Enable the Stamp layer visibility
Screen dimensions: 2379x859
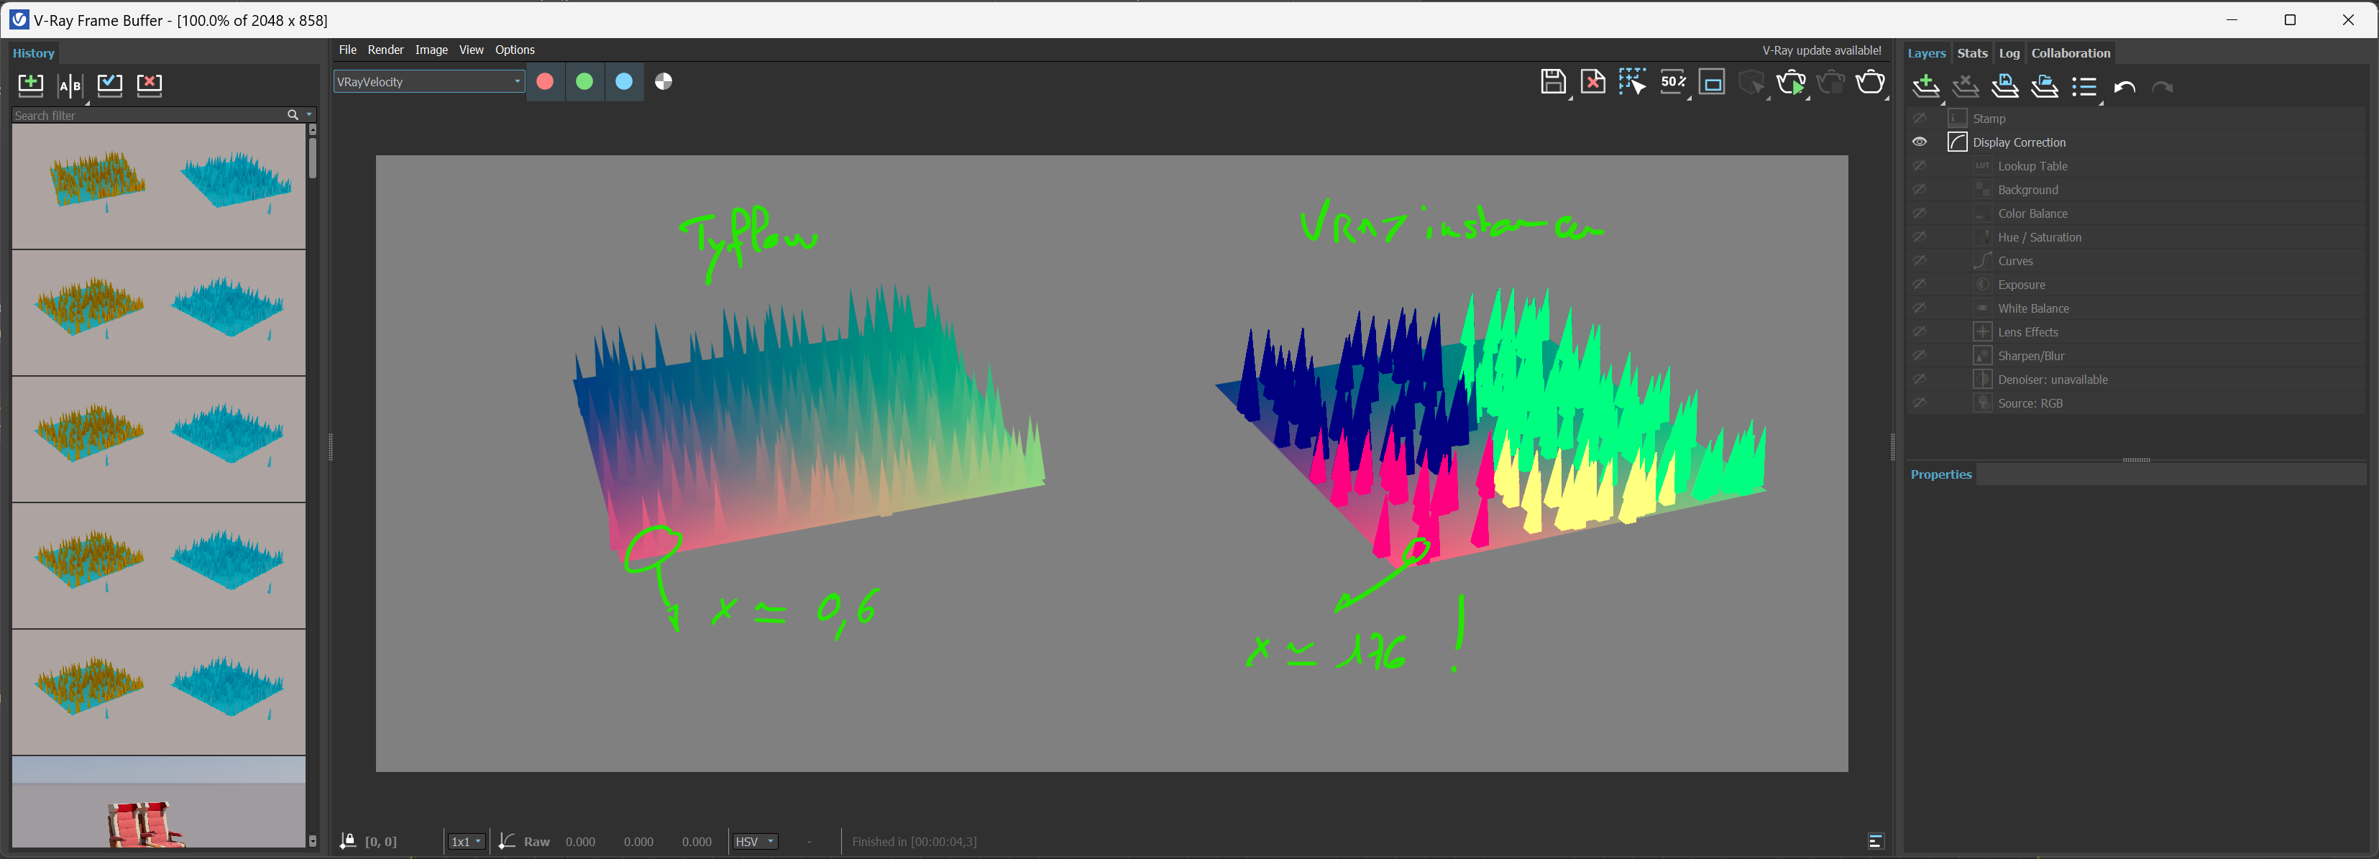(1919, 118)
